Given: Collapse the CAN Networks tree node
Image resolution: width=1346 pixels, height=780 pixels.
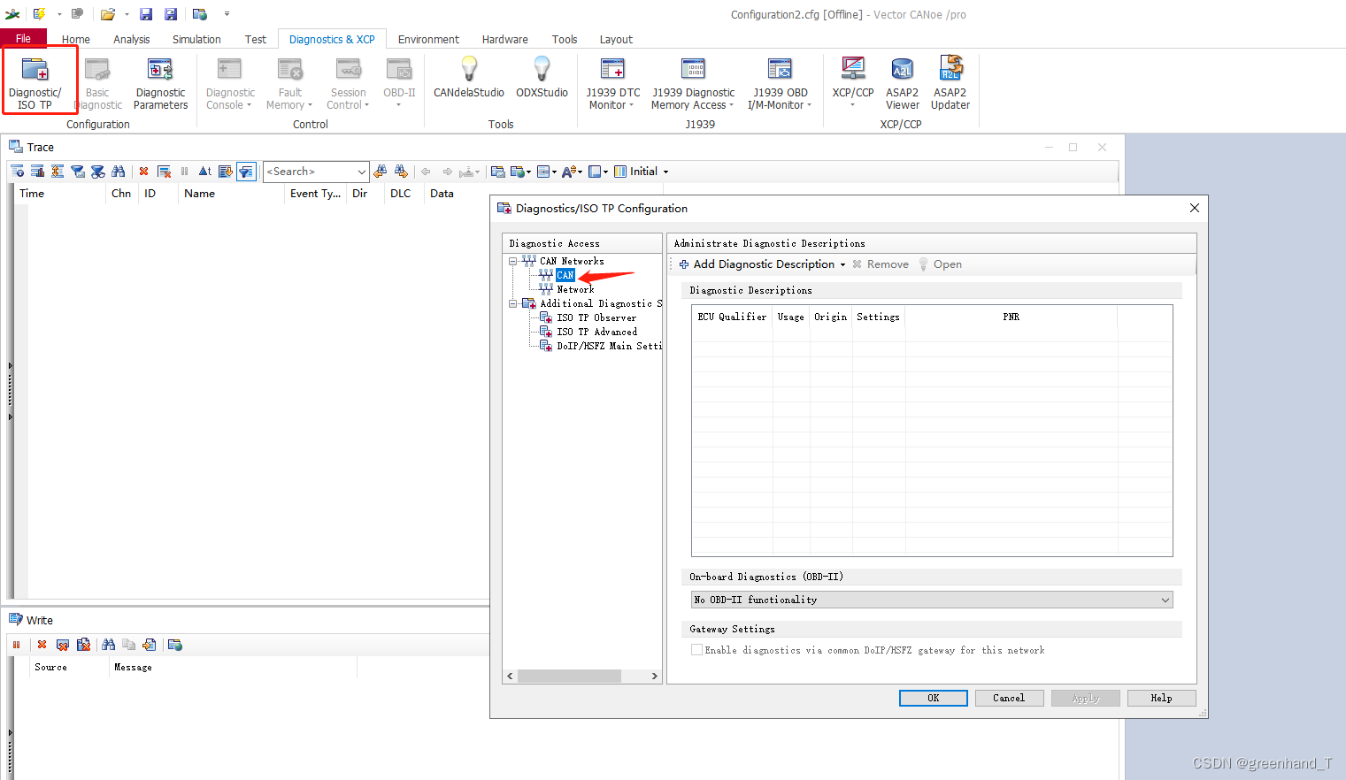Looking at the screenshot, I should click(x=512, y=262).
